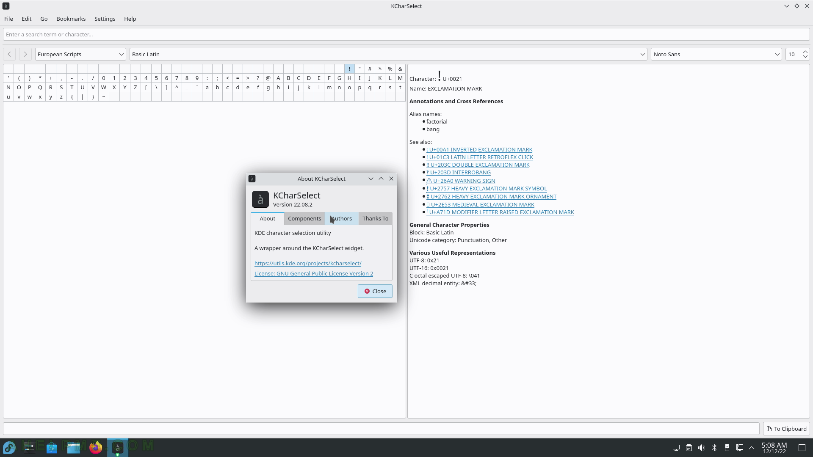
Task: Click the back navigation arrow button
Action: click(x=9, y=54)
